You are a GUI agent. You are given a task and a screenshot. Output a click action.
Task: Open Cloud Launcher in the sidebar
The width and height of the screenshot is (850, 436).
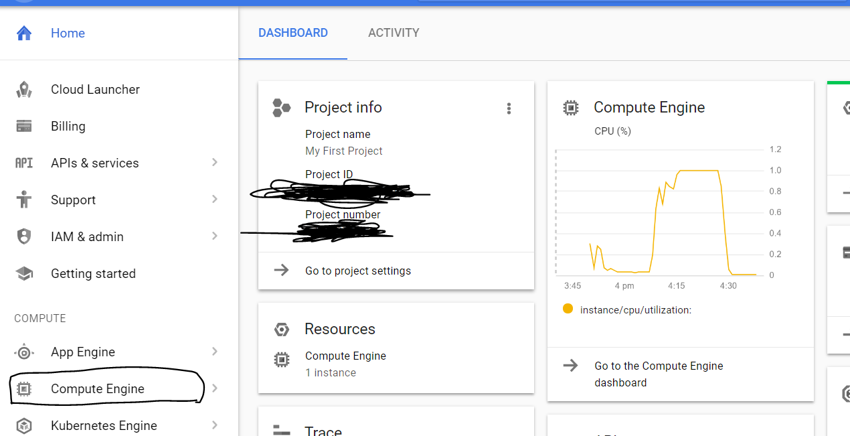119,89
